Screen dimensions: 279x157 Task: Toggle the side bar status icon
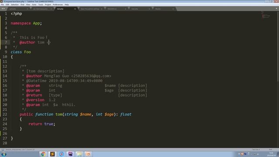(3, 150)
